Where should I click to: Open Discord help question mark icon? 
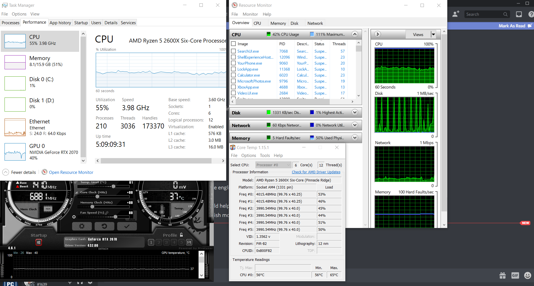coord(531,14)
